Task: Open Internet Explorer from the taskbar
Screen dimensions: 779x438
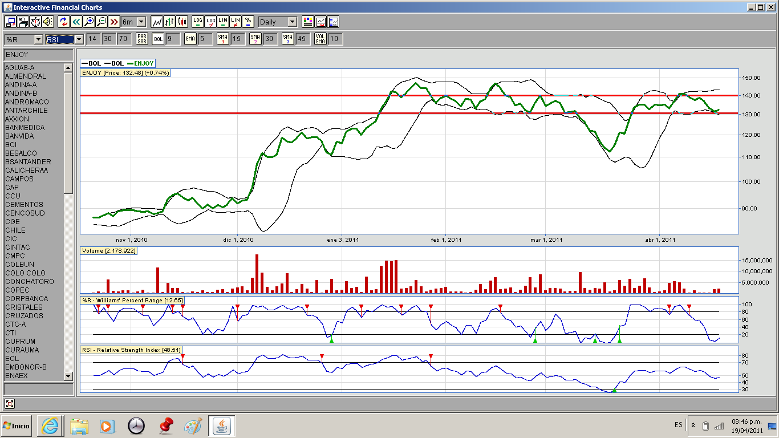Action: [x=50, y=425]
